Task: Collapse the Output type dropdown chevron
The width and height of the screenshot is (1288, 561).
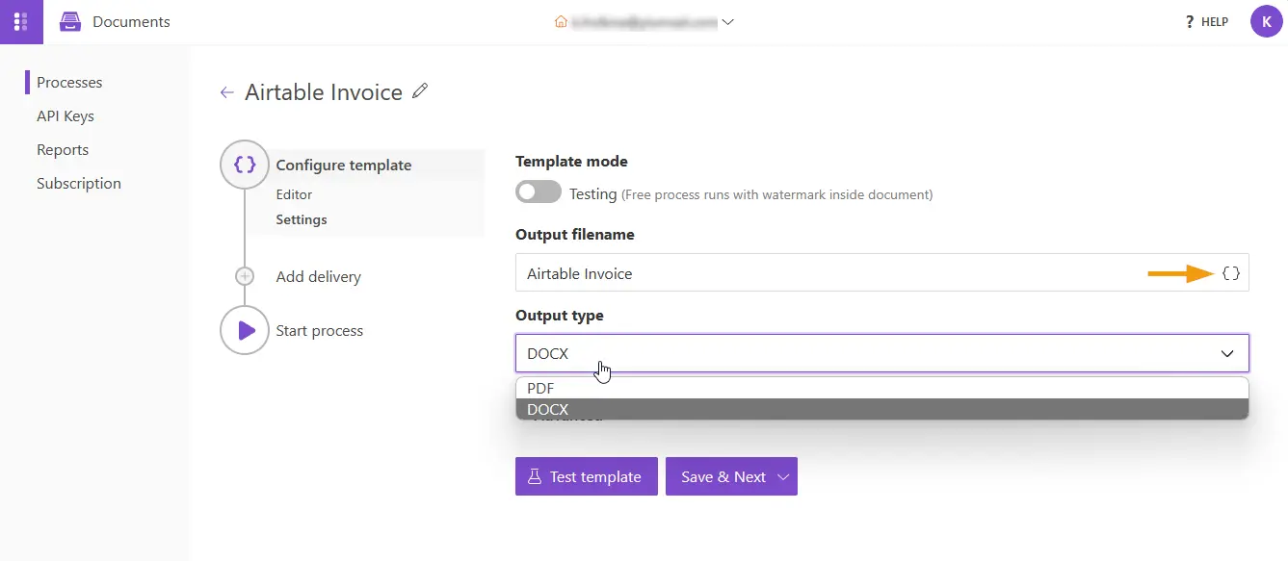Action: [1227, 353]
